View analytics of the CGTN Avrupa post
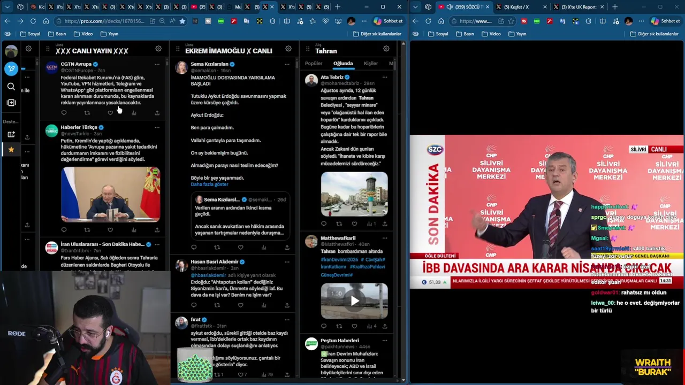This screenshot has height=385, width=685. [x=134, y=113]
